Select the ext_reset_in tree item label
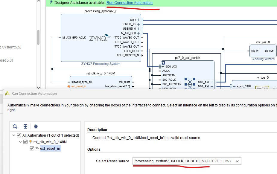 50,149
